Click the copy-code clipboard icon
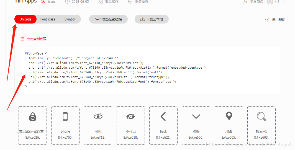Screen dimensions: 295x150 [23, 39]
